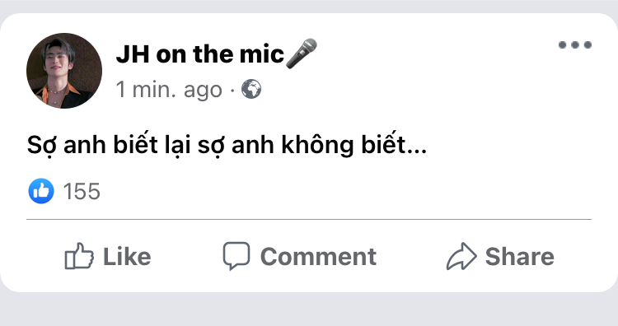Click the blue thumbs-up reaction icon
Viewport: 618px width, 326px height.
click(41, 191)
